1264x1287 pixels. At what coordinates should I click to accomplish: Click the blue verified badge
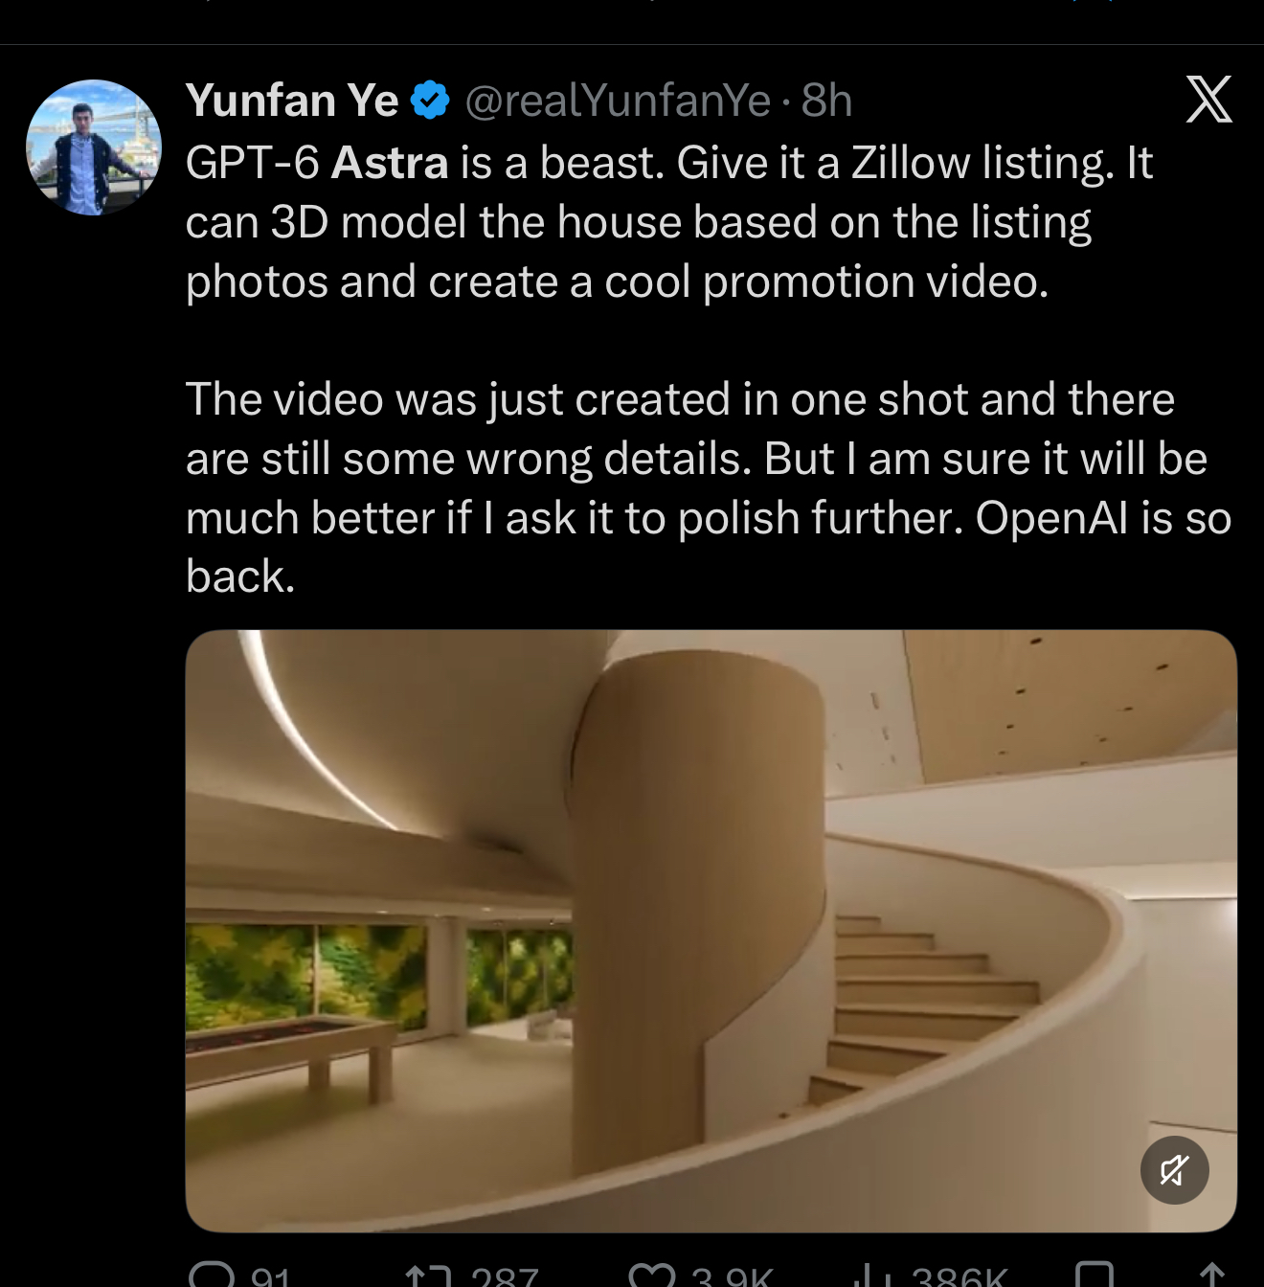click(x=430, y=101)
